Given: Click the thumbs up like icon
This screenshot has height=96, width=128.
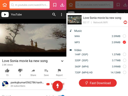Looking at the screenshot, I should coord(7,71).
